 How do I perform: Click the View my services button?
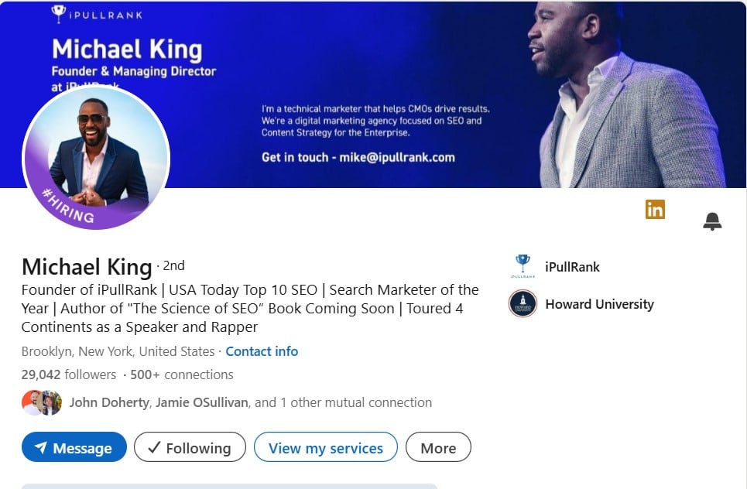325,447
